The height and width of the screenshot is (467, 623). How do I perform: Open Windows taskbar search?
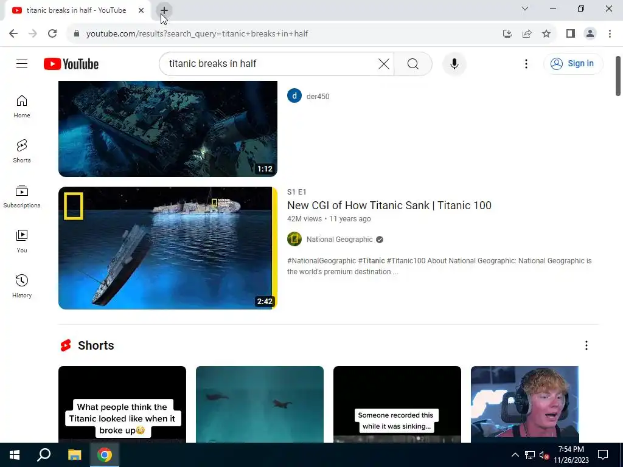[x=44, y=455]
